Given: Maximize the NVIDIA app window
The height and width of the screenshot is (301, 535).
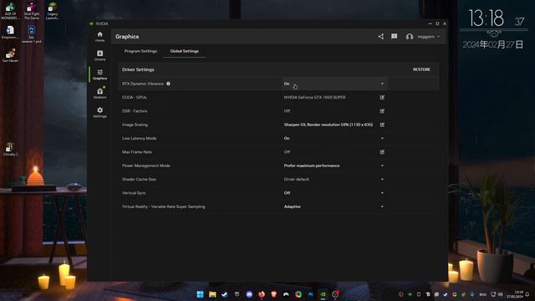Looking at the screenshot, I should pyautogui.click(x=437, y=23).
